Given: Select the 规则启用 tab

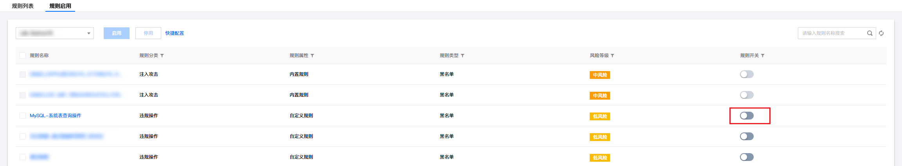Looking at the screenshot, I should 60,6.
